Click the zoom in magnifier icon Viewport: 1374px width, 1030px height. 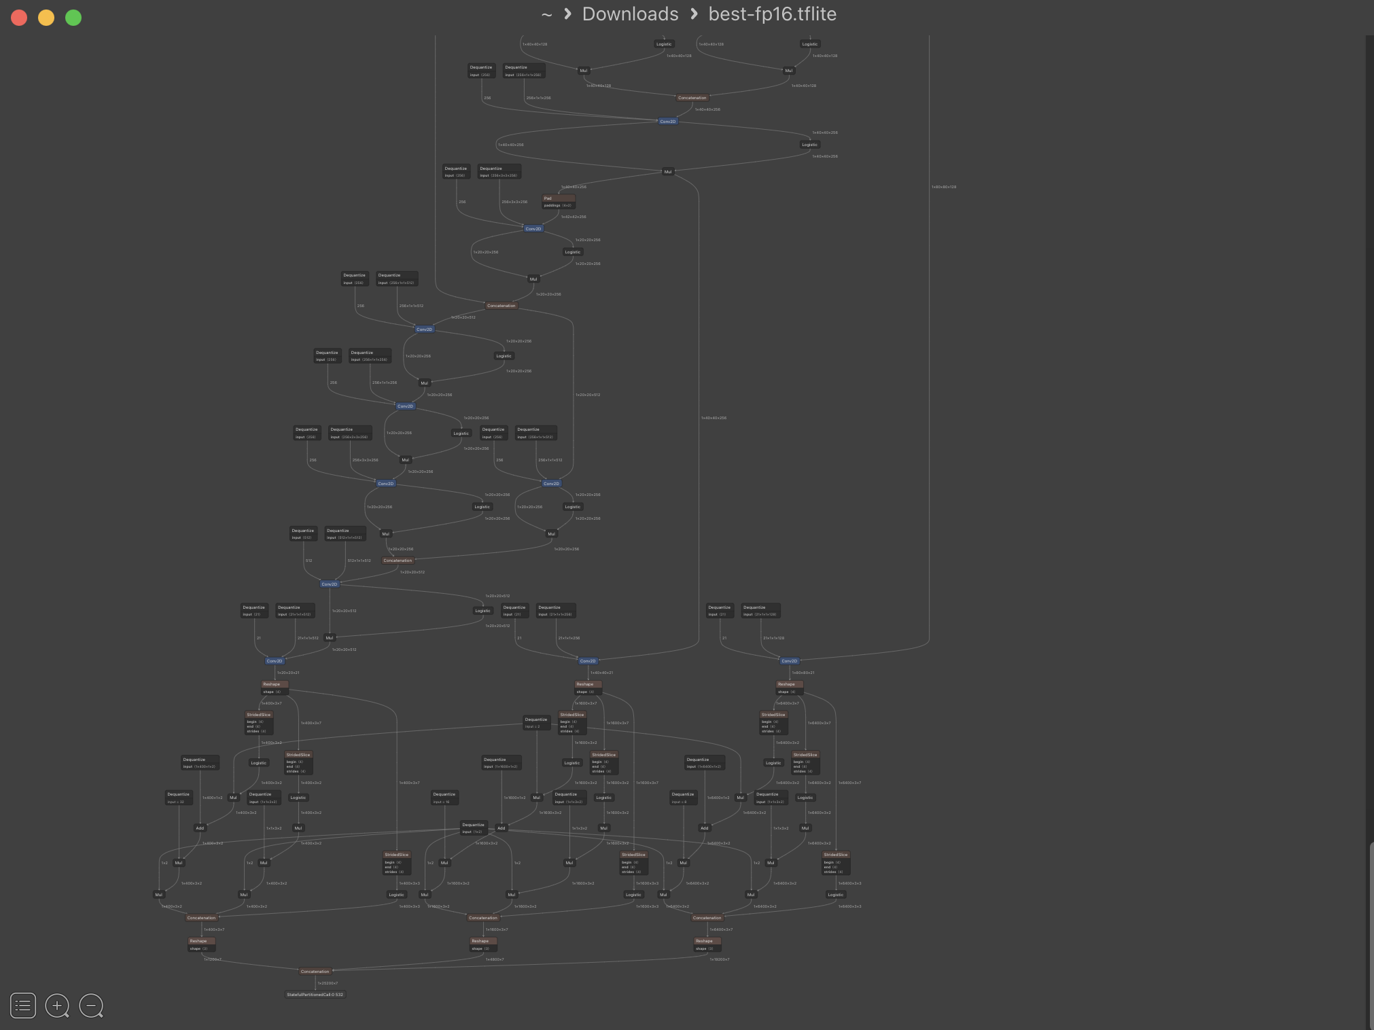coord(57,1005)
